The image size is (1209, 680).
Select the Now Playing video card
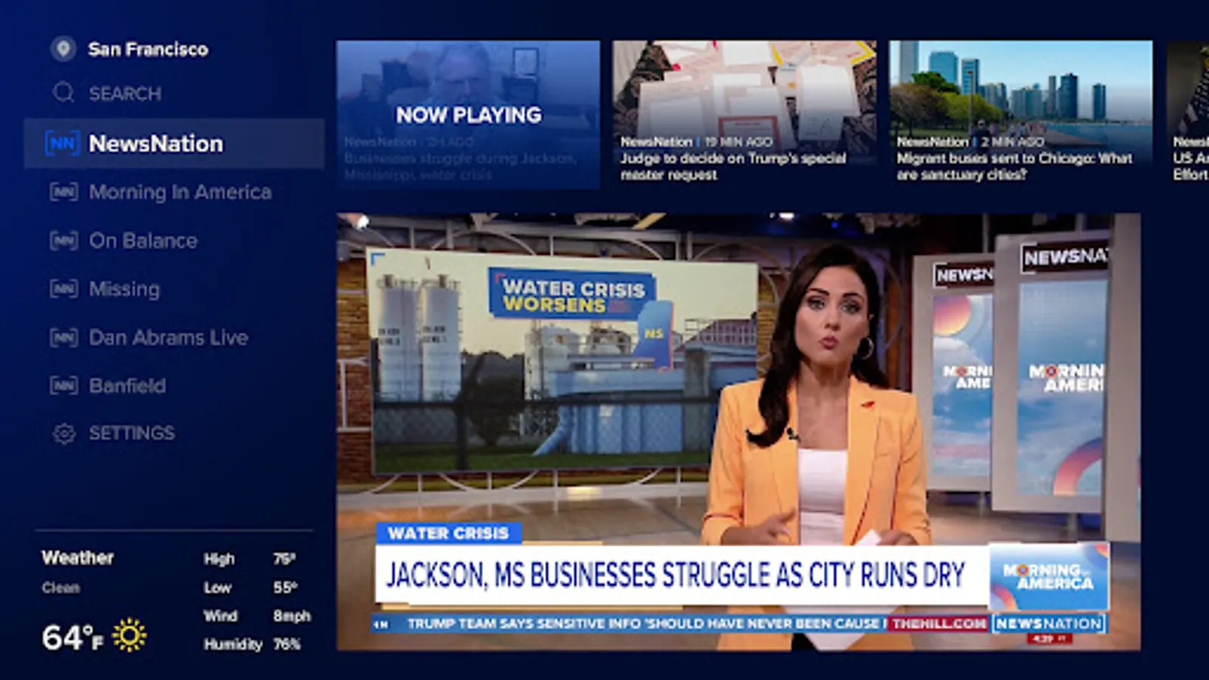tap(468, 114)
